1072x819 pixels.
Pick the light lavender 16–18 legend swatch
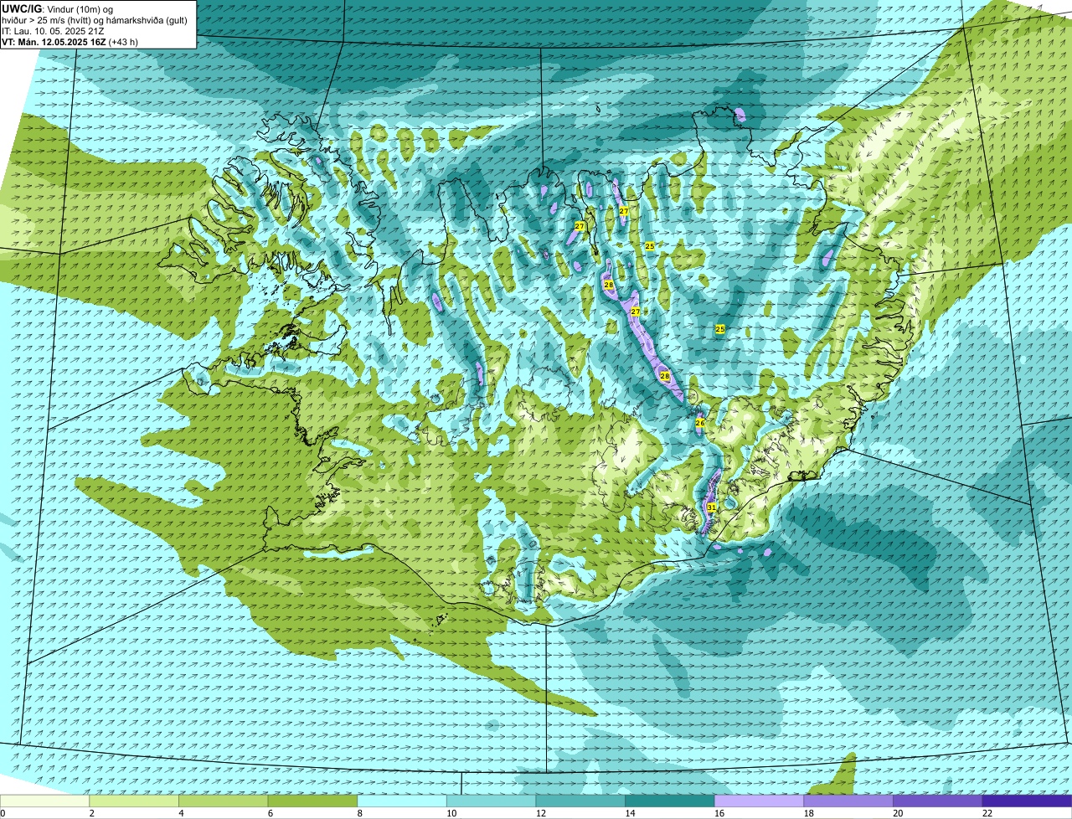[x=759, y=801]
